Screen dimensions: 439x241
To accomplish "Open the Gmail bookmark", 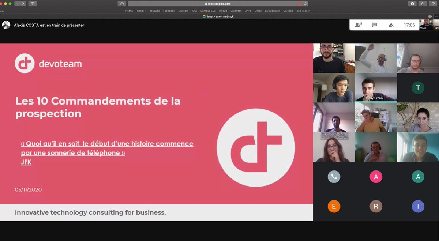I will click(x=258, y=11).
